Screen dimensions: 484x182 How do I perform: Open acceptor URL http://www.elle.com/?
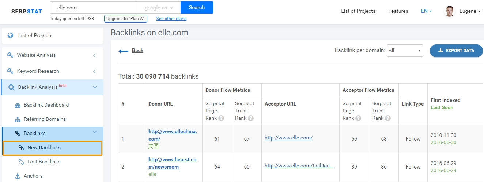(288, 138)
